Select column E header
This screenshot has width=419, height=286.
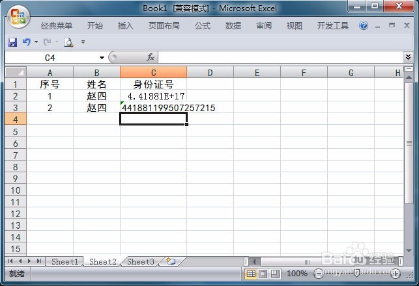pos(257,72)
